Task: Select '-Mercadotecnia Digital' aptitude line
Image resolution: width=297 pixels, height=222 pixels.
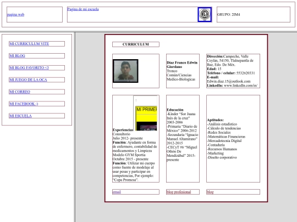Action: (x=224, y=141)
